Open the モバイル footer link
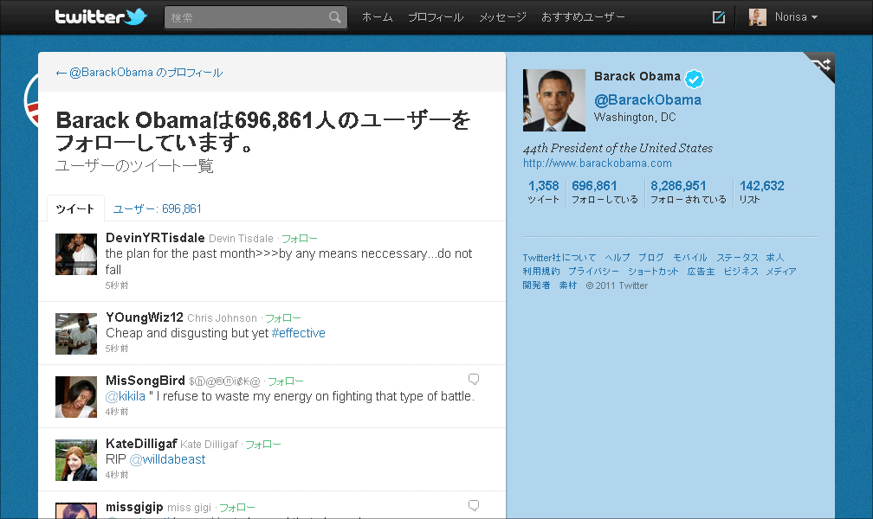873x519 pixels. tap(689, 258)
